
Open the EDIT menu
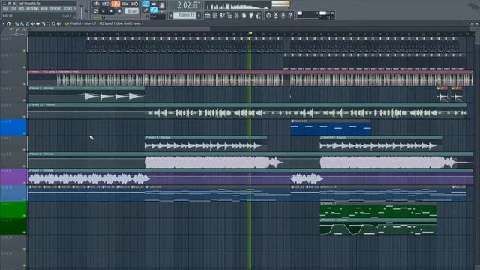(x=13, y=9)
